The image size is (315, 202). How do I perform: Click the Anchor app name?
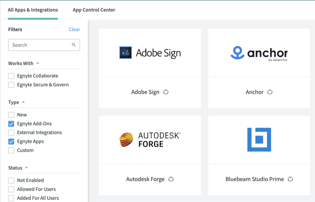254,92
